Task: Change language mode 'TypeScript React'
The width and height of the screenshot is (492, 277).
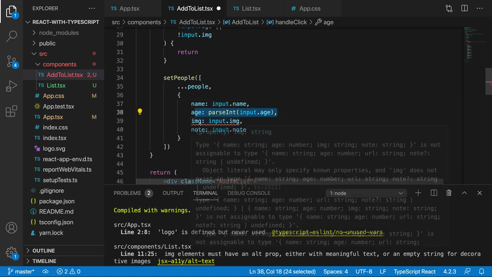Action: coord(415,272)
